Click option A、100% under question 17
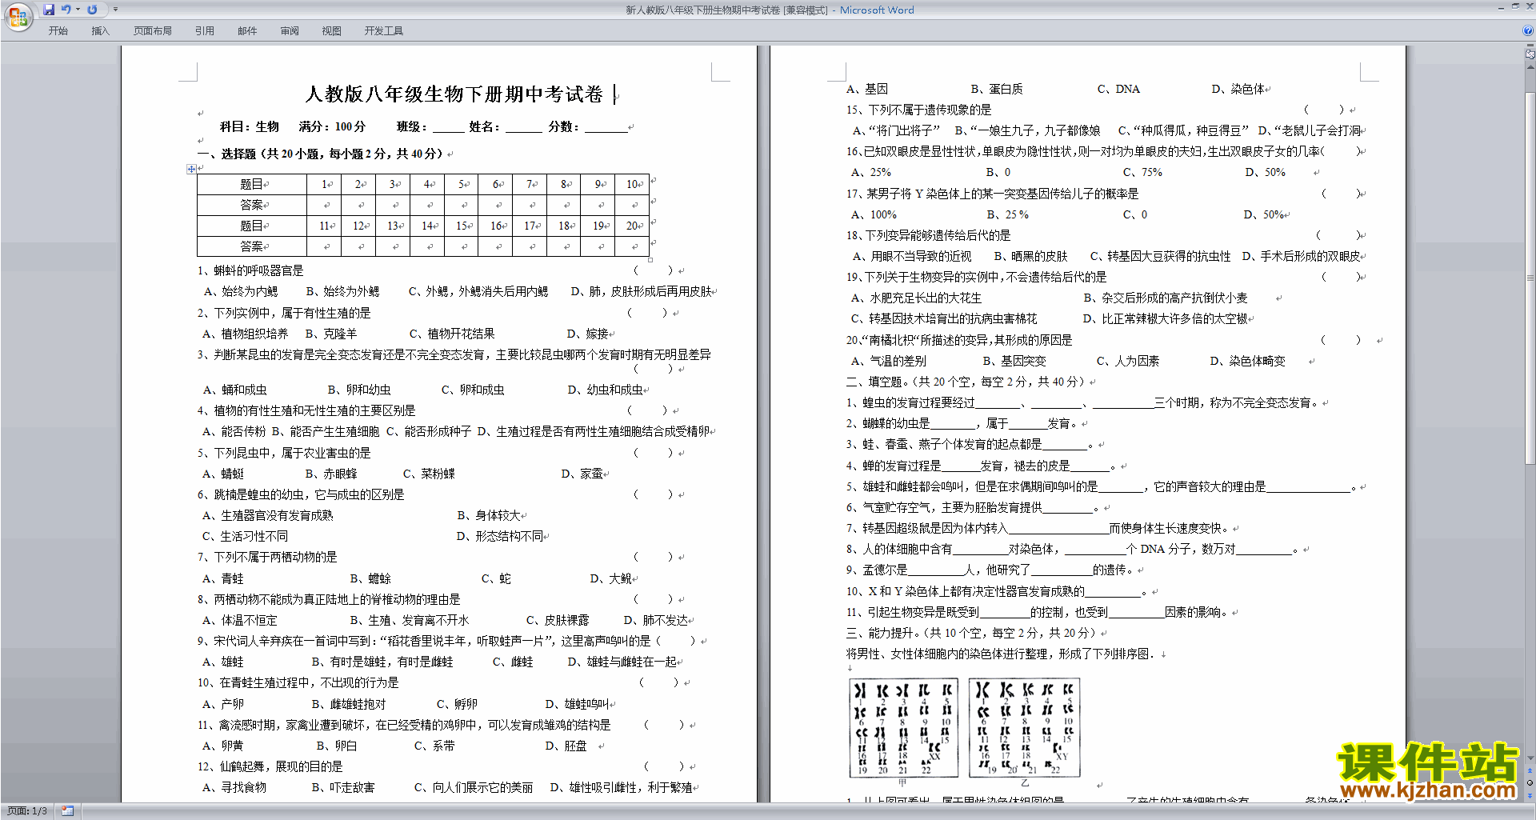1536x820 pixels. 874,214
